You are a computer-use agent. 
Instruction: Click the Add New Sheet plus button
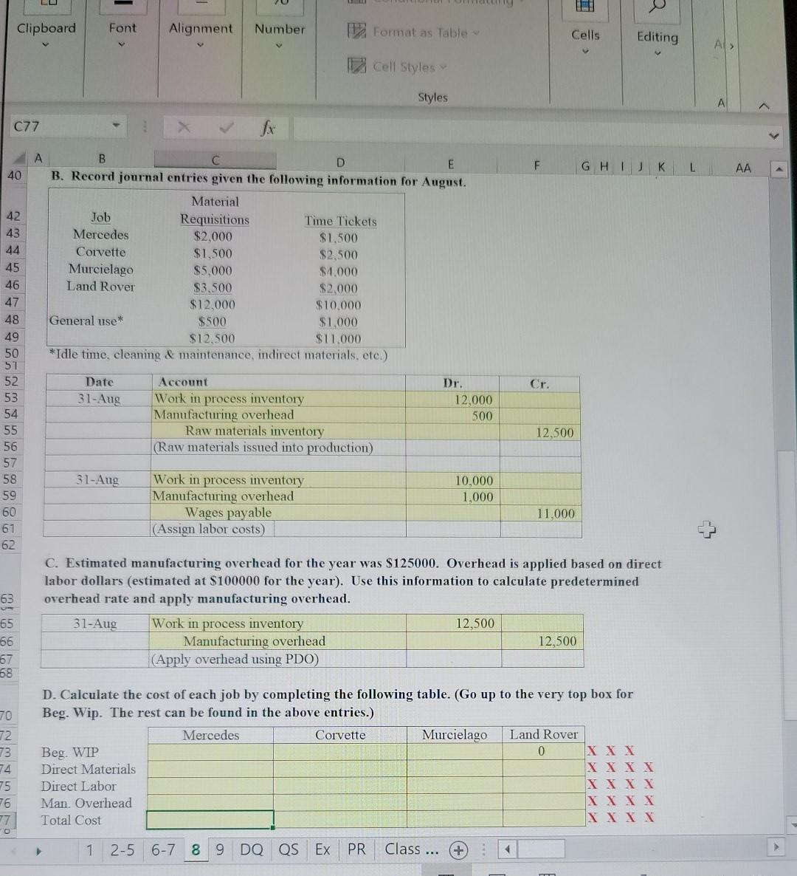[458, 850]
